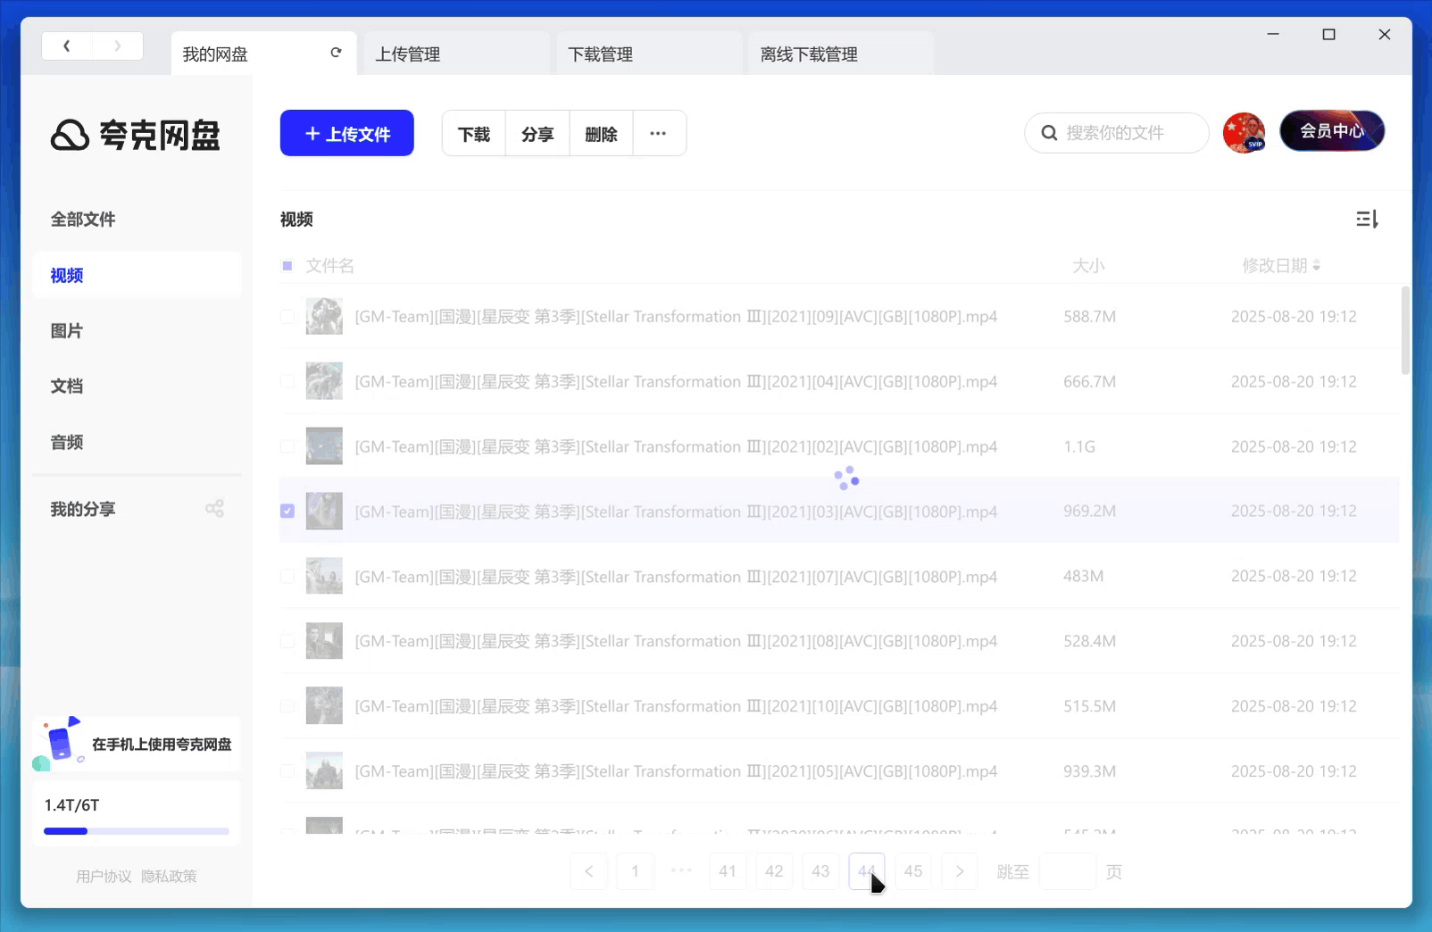The width and height of the screenshot is (1432, 932).
Task: Check the checkbox for episode 09 video
Action: (x=287, y=316)
